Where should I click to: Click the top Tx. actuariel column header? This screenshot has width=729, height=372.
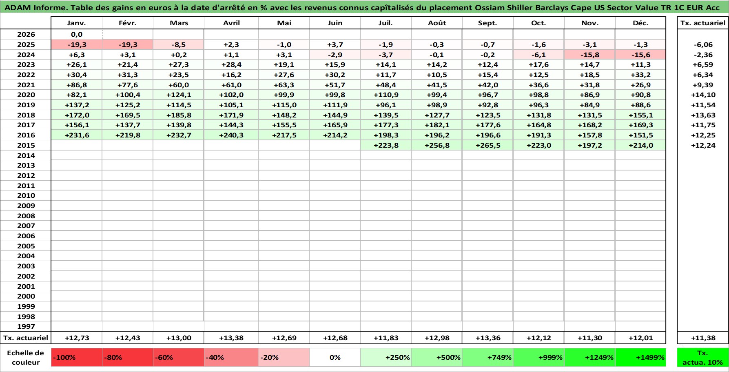tap(703, 23)
